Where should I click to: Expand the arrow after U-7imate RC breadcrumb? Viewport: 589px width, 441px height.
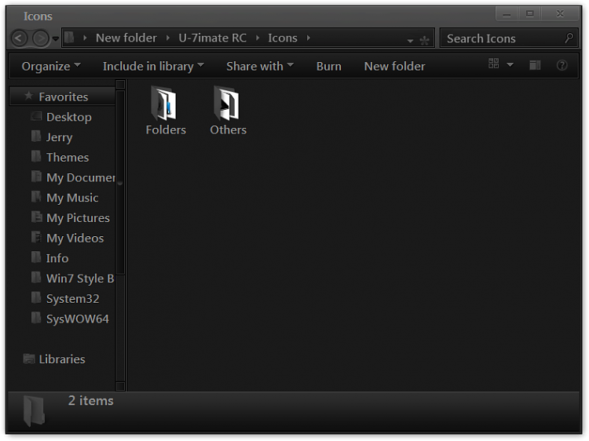click(x=258, y=38)
